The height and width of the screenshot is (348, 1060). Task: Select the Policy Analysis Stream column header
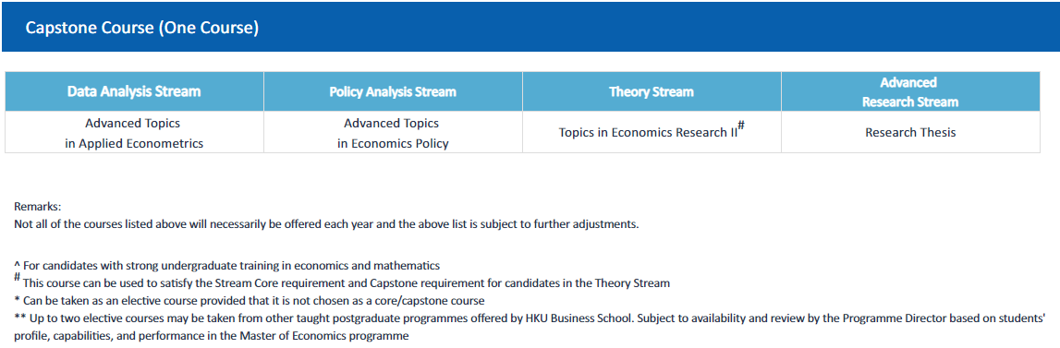tap(393, 91)
